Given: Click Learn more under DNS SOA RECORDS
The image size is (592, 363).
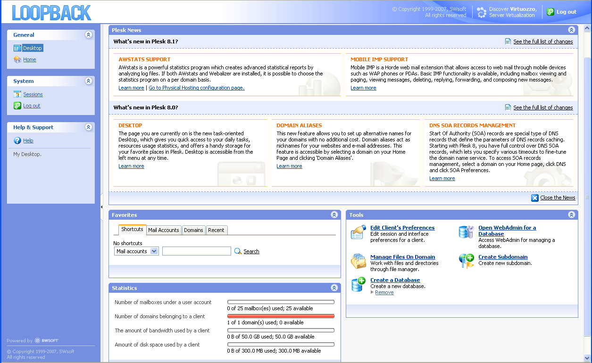Looking at the screenshot, I should coord(442,178).
